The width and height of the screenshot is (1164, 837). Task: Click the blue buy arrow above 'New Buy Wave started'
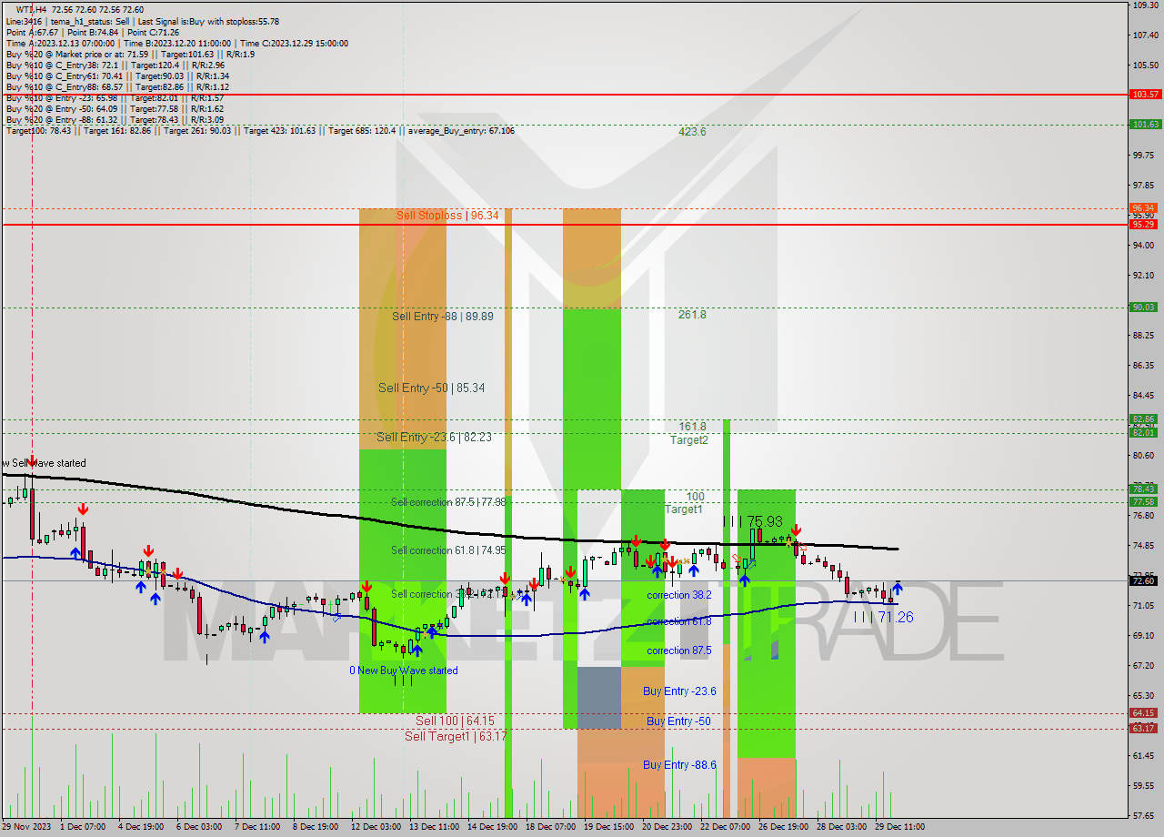(416, 650)
